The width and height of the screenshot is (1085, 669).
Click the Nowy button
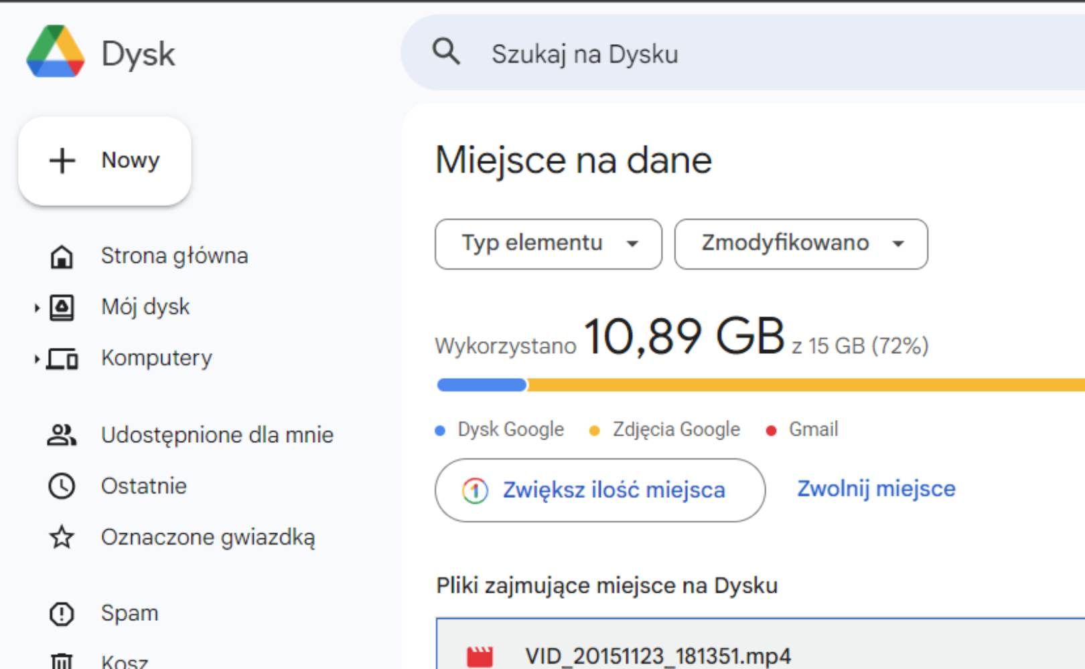point(104,161)
